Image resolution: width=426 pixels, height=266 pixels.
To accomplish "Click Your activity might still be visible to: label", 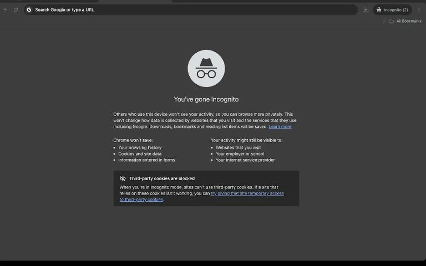I will point(247,140).
